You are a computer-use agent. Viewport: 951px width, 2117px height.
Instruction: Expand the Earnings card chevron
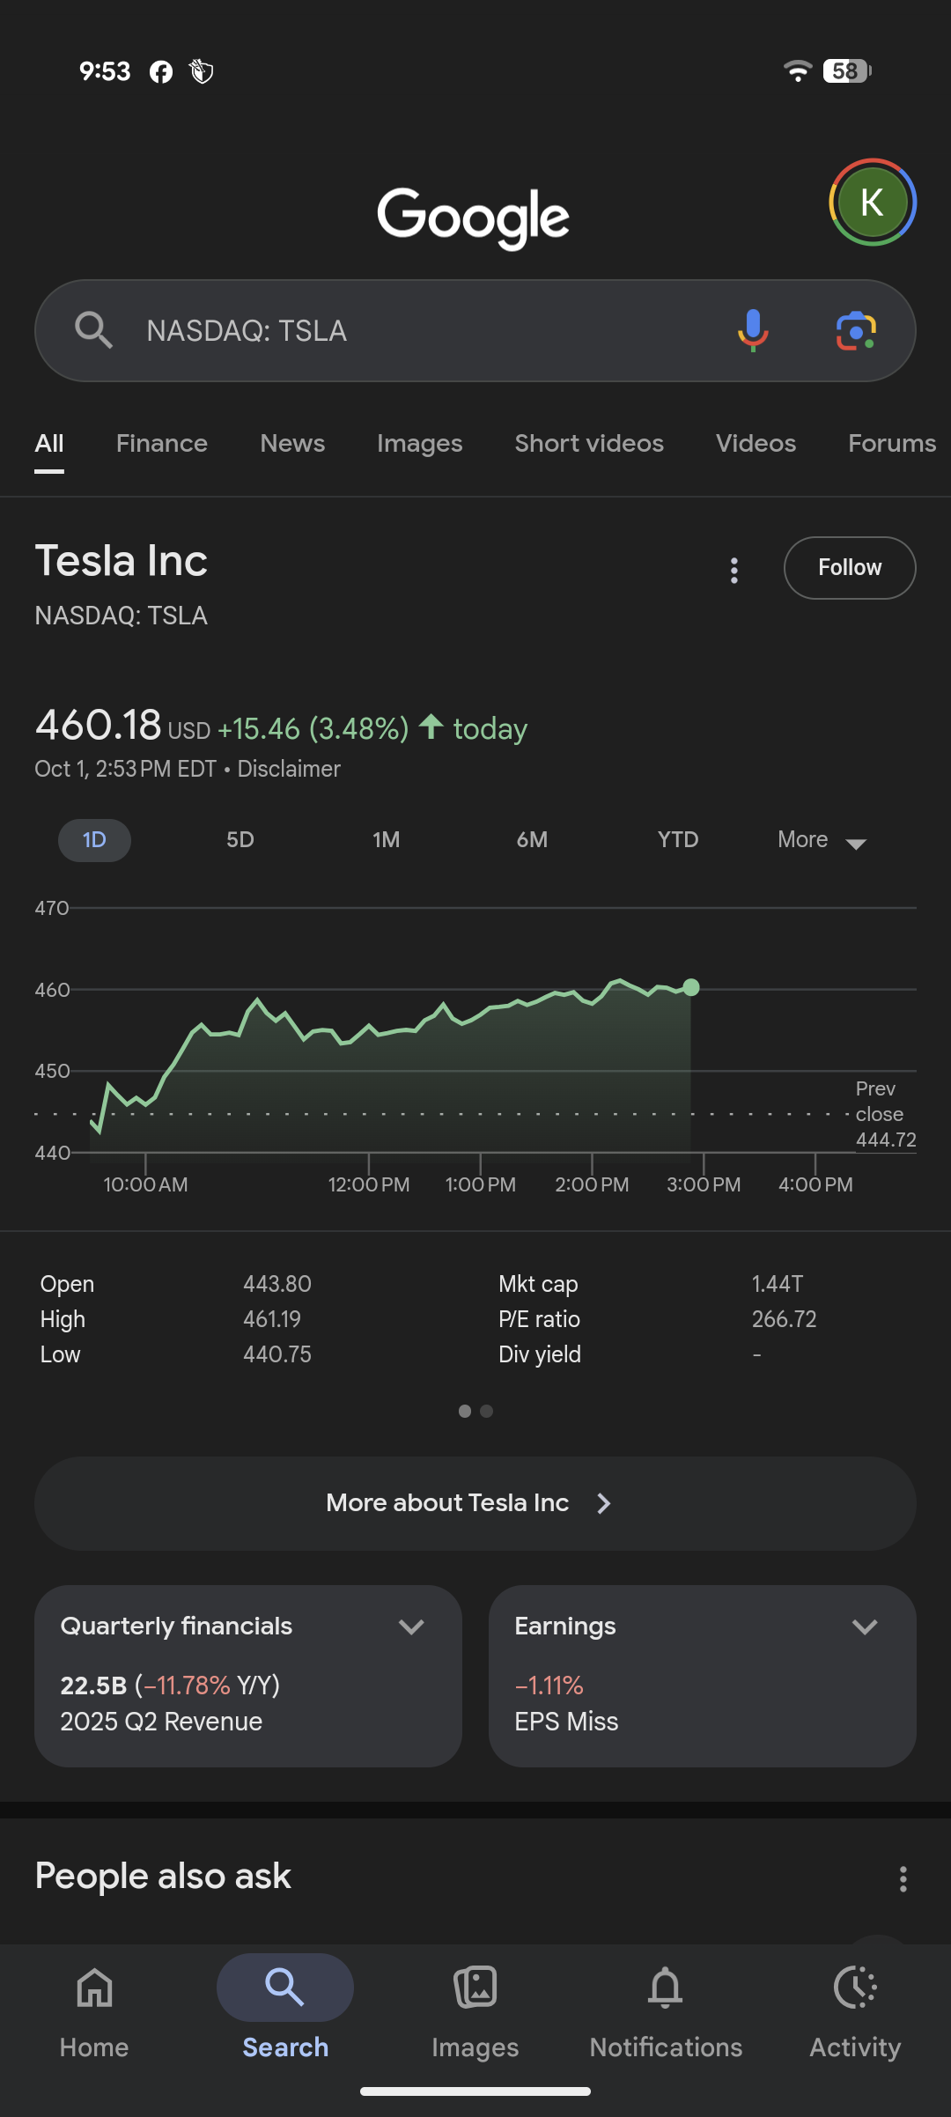click(x=865, y=1626)
